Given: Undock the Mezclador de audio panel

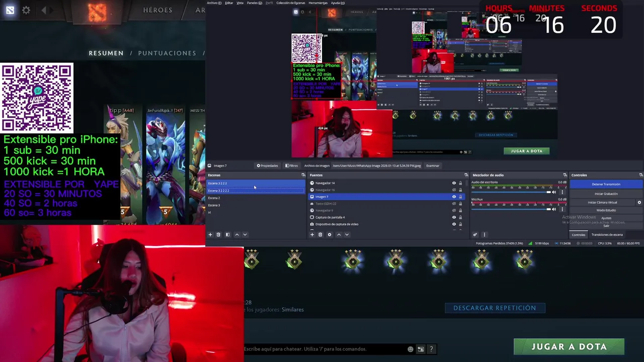Looking at the screenshot, I should (x=565, y=175).
